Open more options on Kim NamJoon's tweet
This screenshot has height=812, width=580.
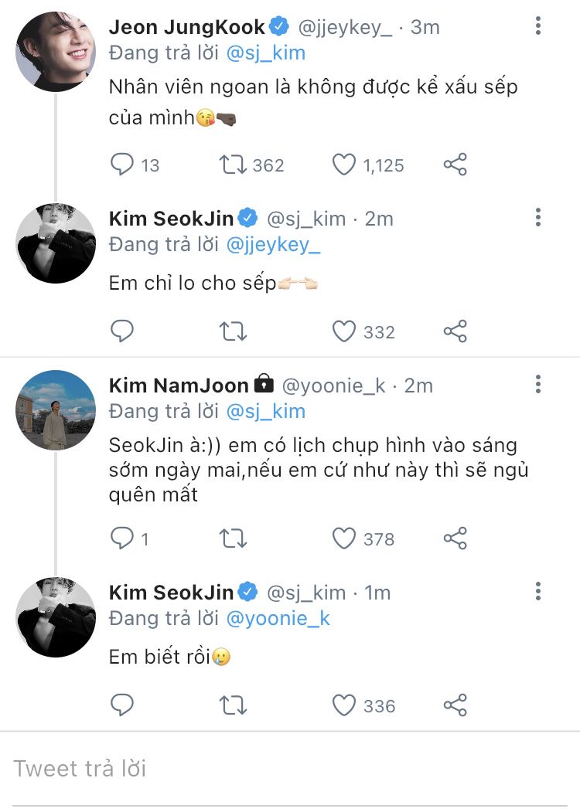point(538,384)
